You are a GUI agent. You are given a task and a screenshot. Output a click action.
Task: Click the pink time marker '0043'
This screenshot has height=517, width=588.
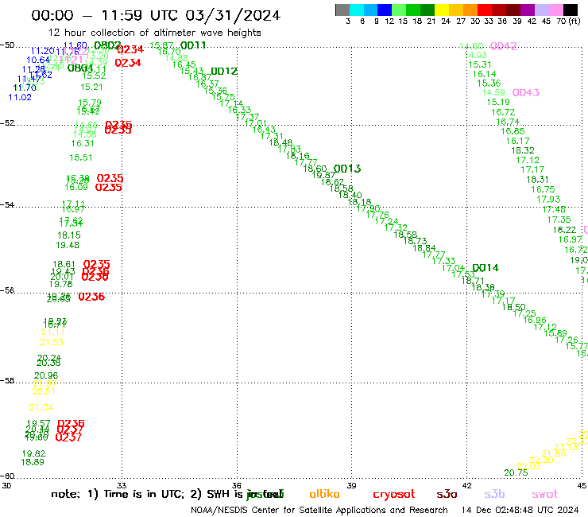click(x=526, y=93)
